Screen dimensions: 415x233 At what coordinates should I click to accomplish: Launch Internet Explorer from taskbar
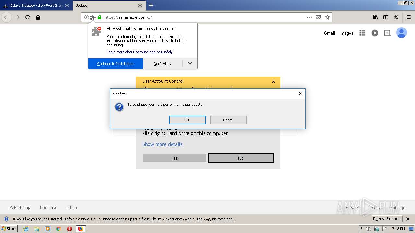tap(26, 229)
